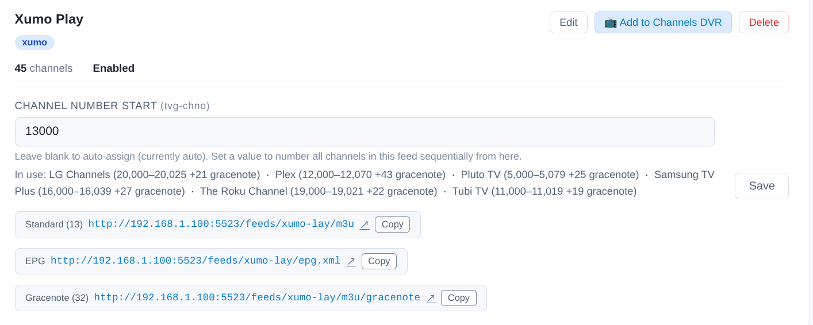This screenshot has width=813, height=325.
Task: Click the blue xumo tag badge
Action: [x=34, y=42]
